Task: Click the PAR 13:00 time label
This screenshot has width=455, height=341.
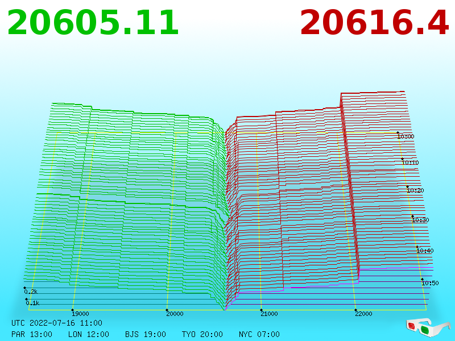Action: (x=32, y=334)
